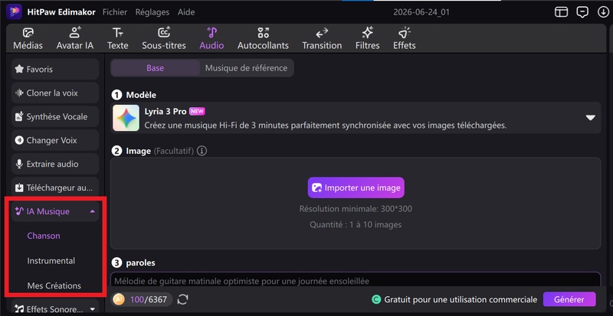613x316 pixels.
Task: Click the HitPaw Edimakor logo icon
Action: (x=14, y=12)
